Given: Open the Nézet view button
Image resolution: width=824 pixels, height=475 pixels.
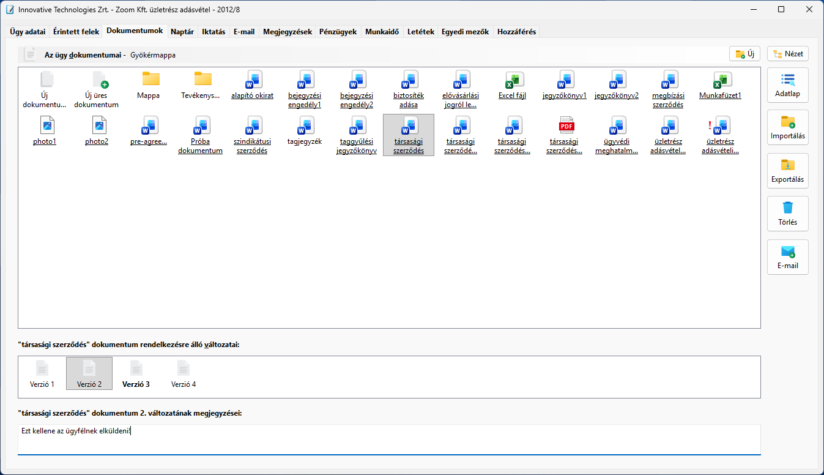Looking at the screenshot, I should click(787, 54).
